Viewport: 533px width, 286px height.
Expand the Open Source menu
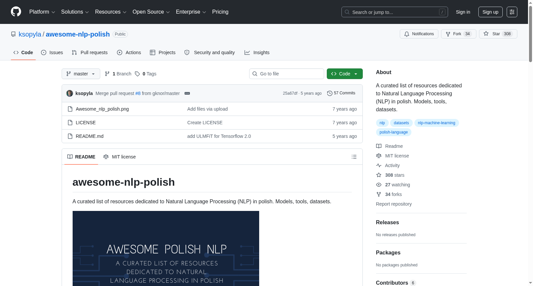[151, 12]
